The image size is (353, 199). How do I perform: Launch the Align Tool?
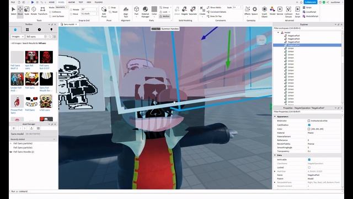tap(126, 12)
